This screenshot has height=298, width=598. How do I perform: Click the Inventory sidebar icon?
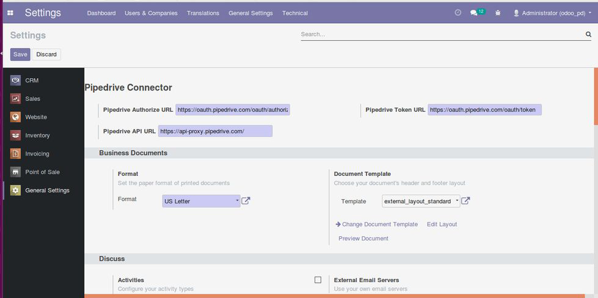tap(15, 136)
